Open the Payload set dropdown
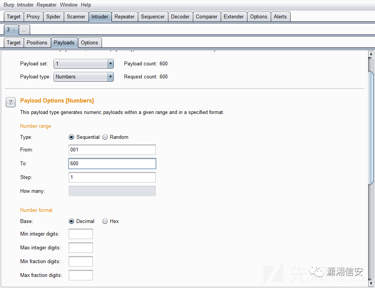 point(84,64)
